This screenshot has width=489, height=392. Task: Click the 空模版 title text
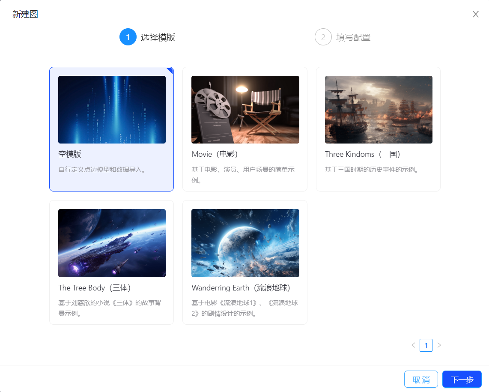(70, 154)
